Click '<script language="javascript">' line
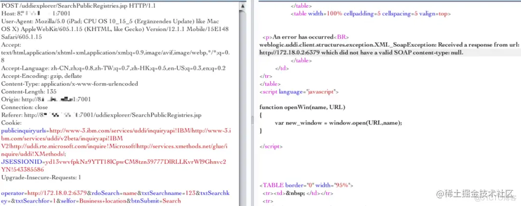Viewport: 521px width, 206px height. [299, 91]
